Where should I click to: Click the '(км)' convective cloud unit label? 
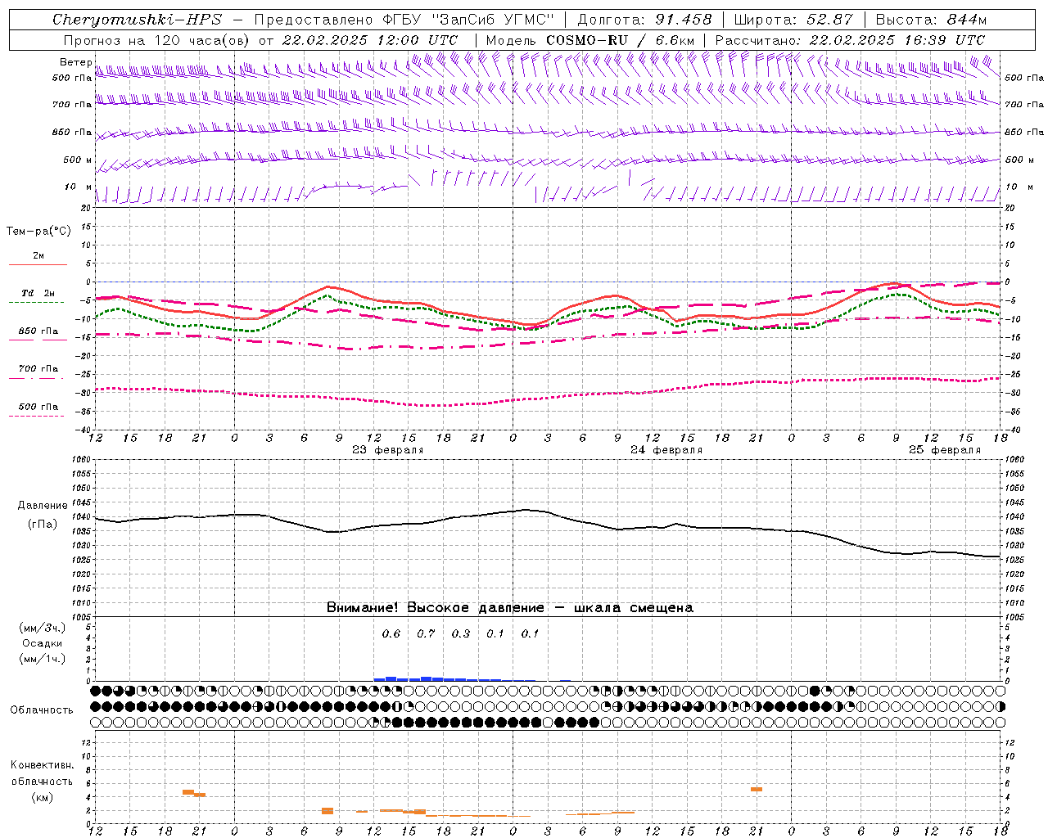[x=42, y=796]
